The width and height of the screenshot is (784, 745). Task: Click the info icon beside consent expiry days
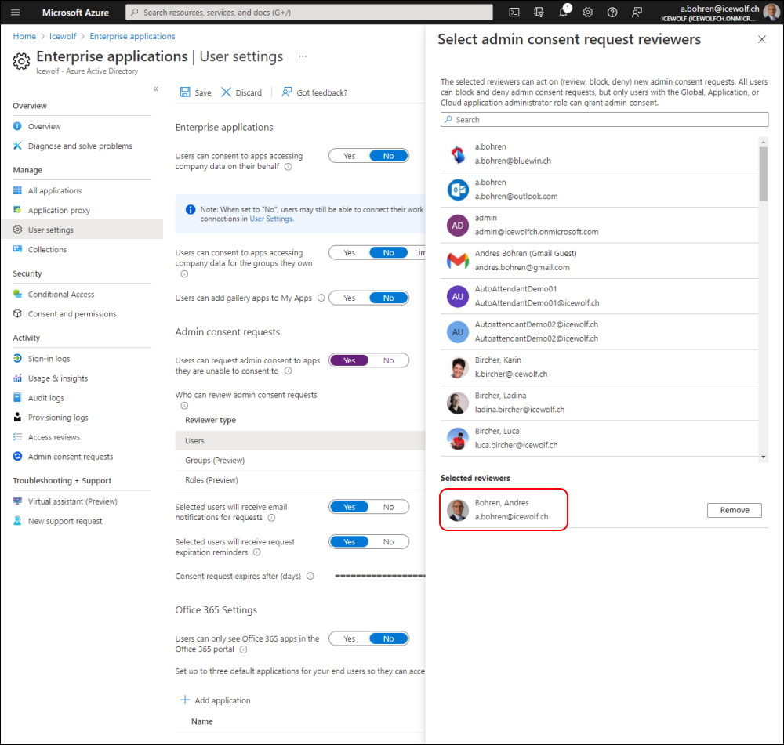coord(310,576)
